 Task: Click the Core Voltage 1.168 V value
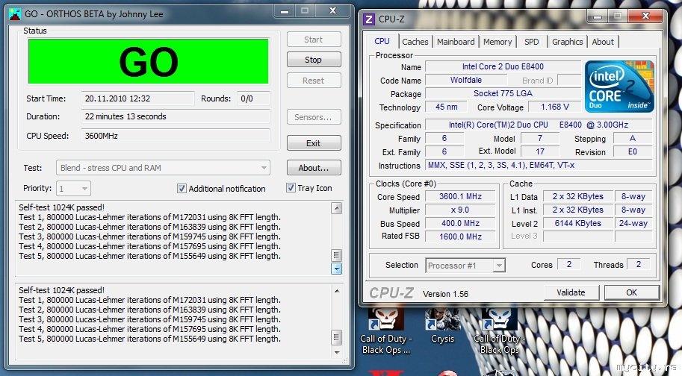pyautogui.click(x=554, y=107)
